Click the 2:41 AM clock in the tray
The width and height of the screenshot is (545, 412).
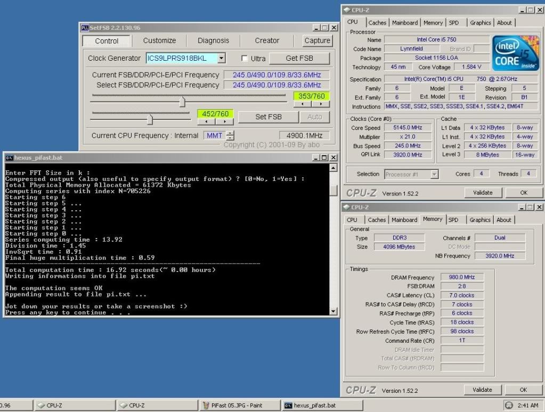click(x=528, y=405)
